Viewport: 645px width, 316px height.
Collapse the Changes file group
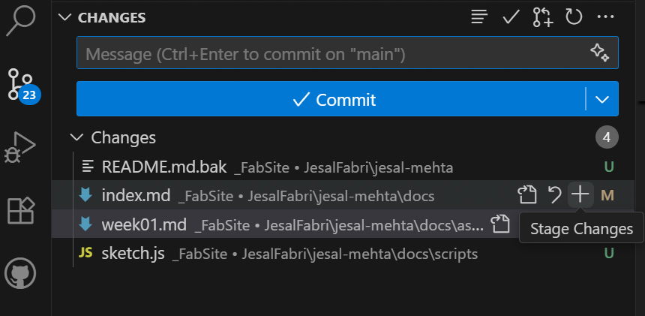76,137
